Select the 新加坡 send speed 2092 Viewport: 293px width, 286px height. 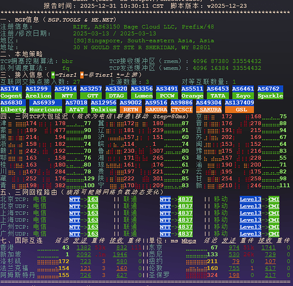tap(84, 255)
